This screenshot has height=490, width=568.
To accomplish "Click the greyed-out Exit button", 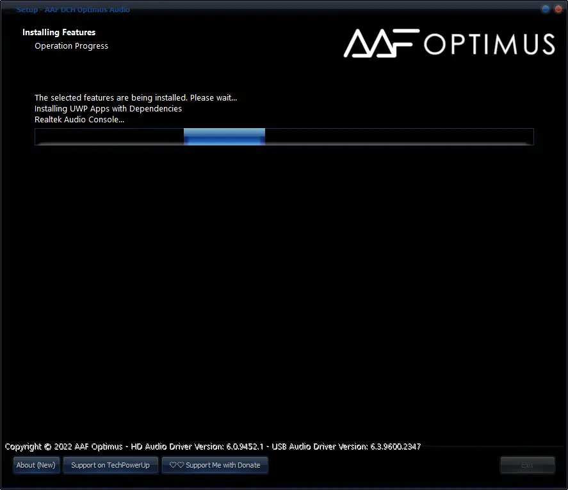I will (527, 465).
